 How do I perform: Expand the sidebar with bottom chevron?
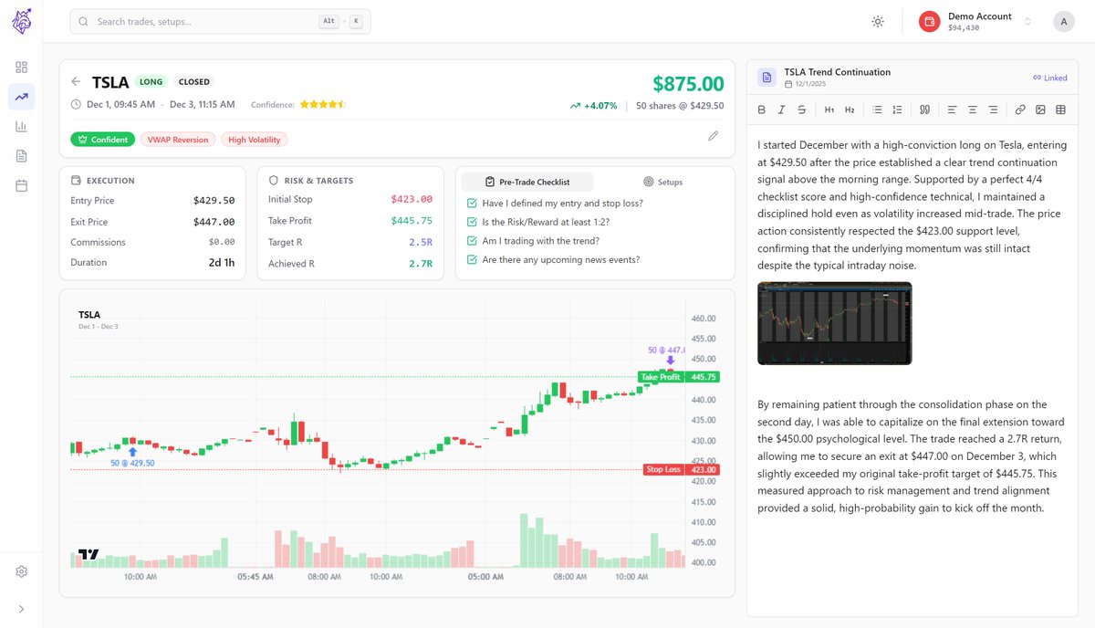(x=21, y=609)
